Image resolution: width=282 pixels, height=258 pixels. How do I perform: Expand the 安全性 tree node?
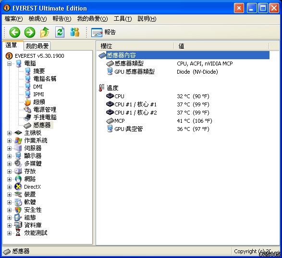9,210
